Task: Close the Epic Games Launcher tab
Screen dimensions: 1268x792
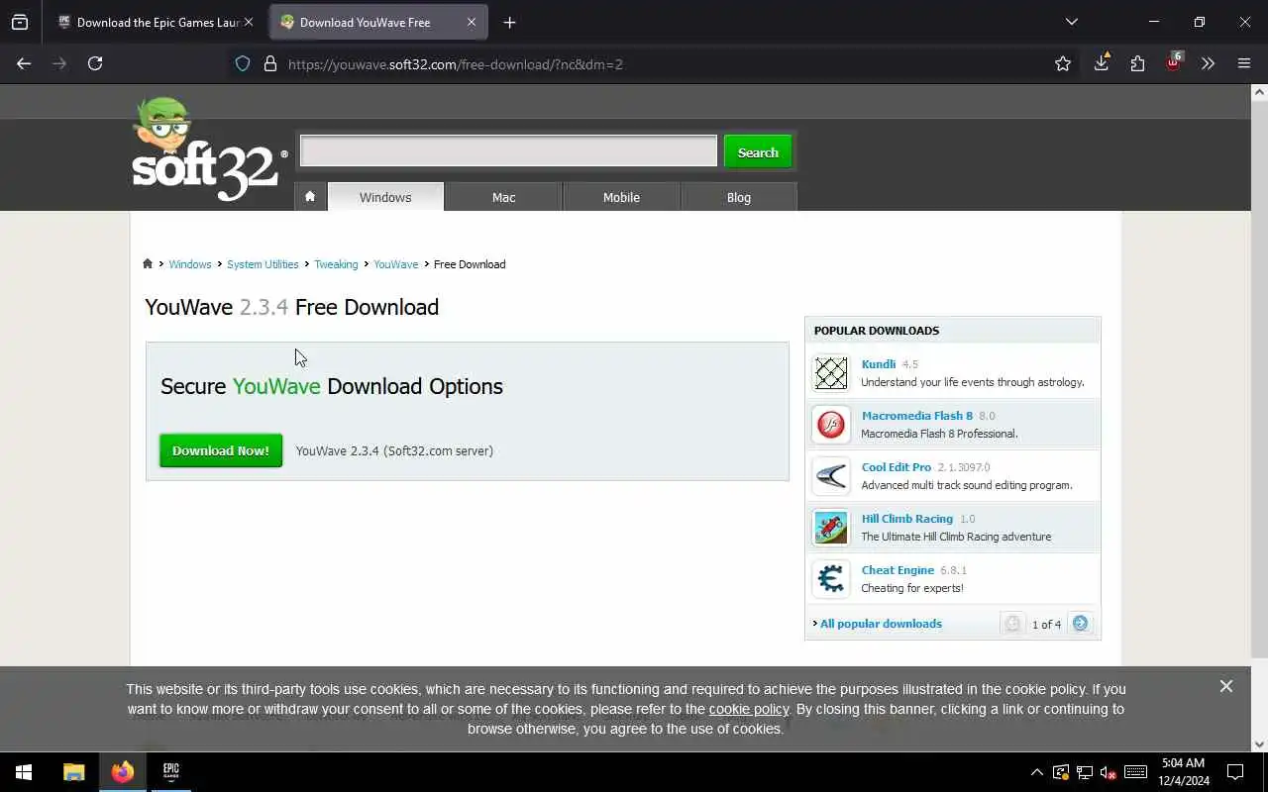Action: click(249, 22)
